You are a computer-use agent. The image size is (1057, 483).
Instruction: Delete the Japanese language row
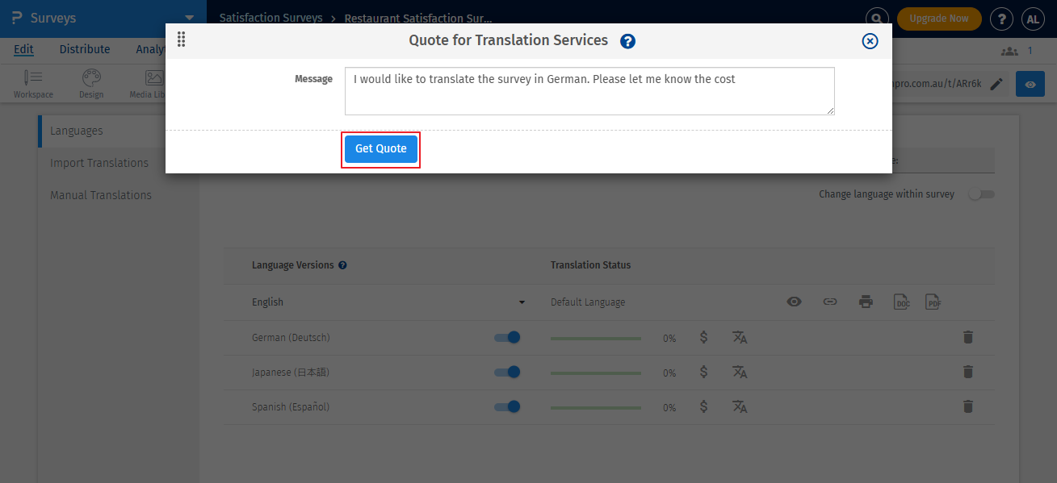[968, 372]
